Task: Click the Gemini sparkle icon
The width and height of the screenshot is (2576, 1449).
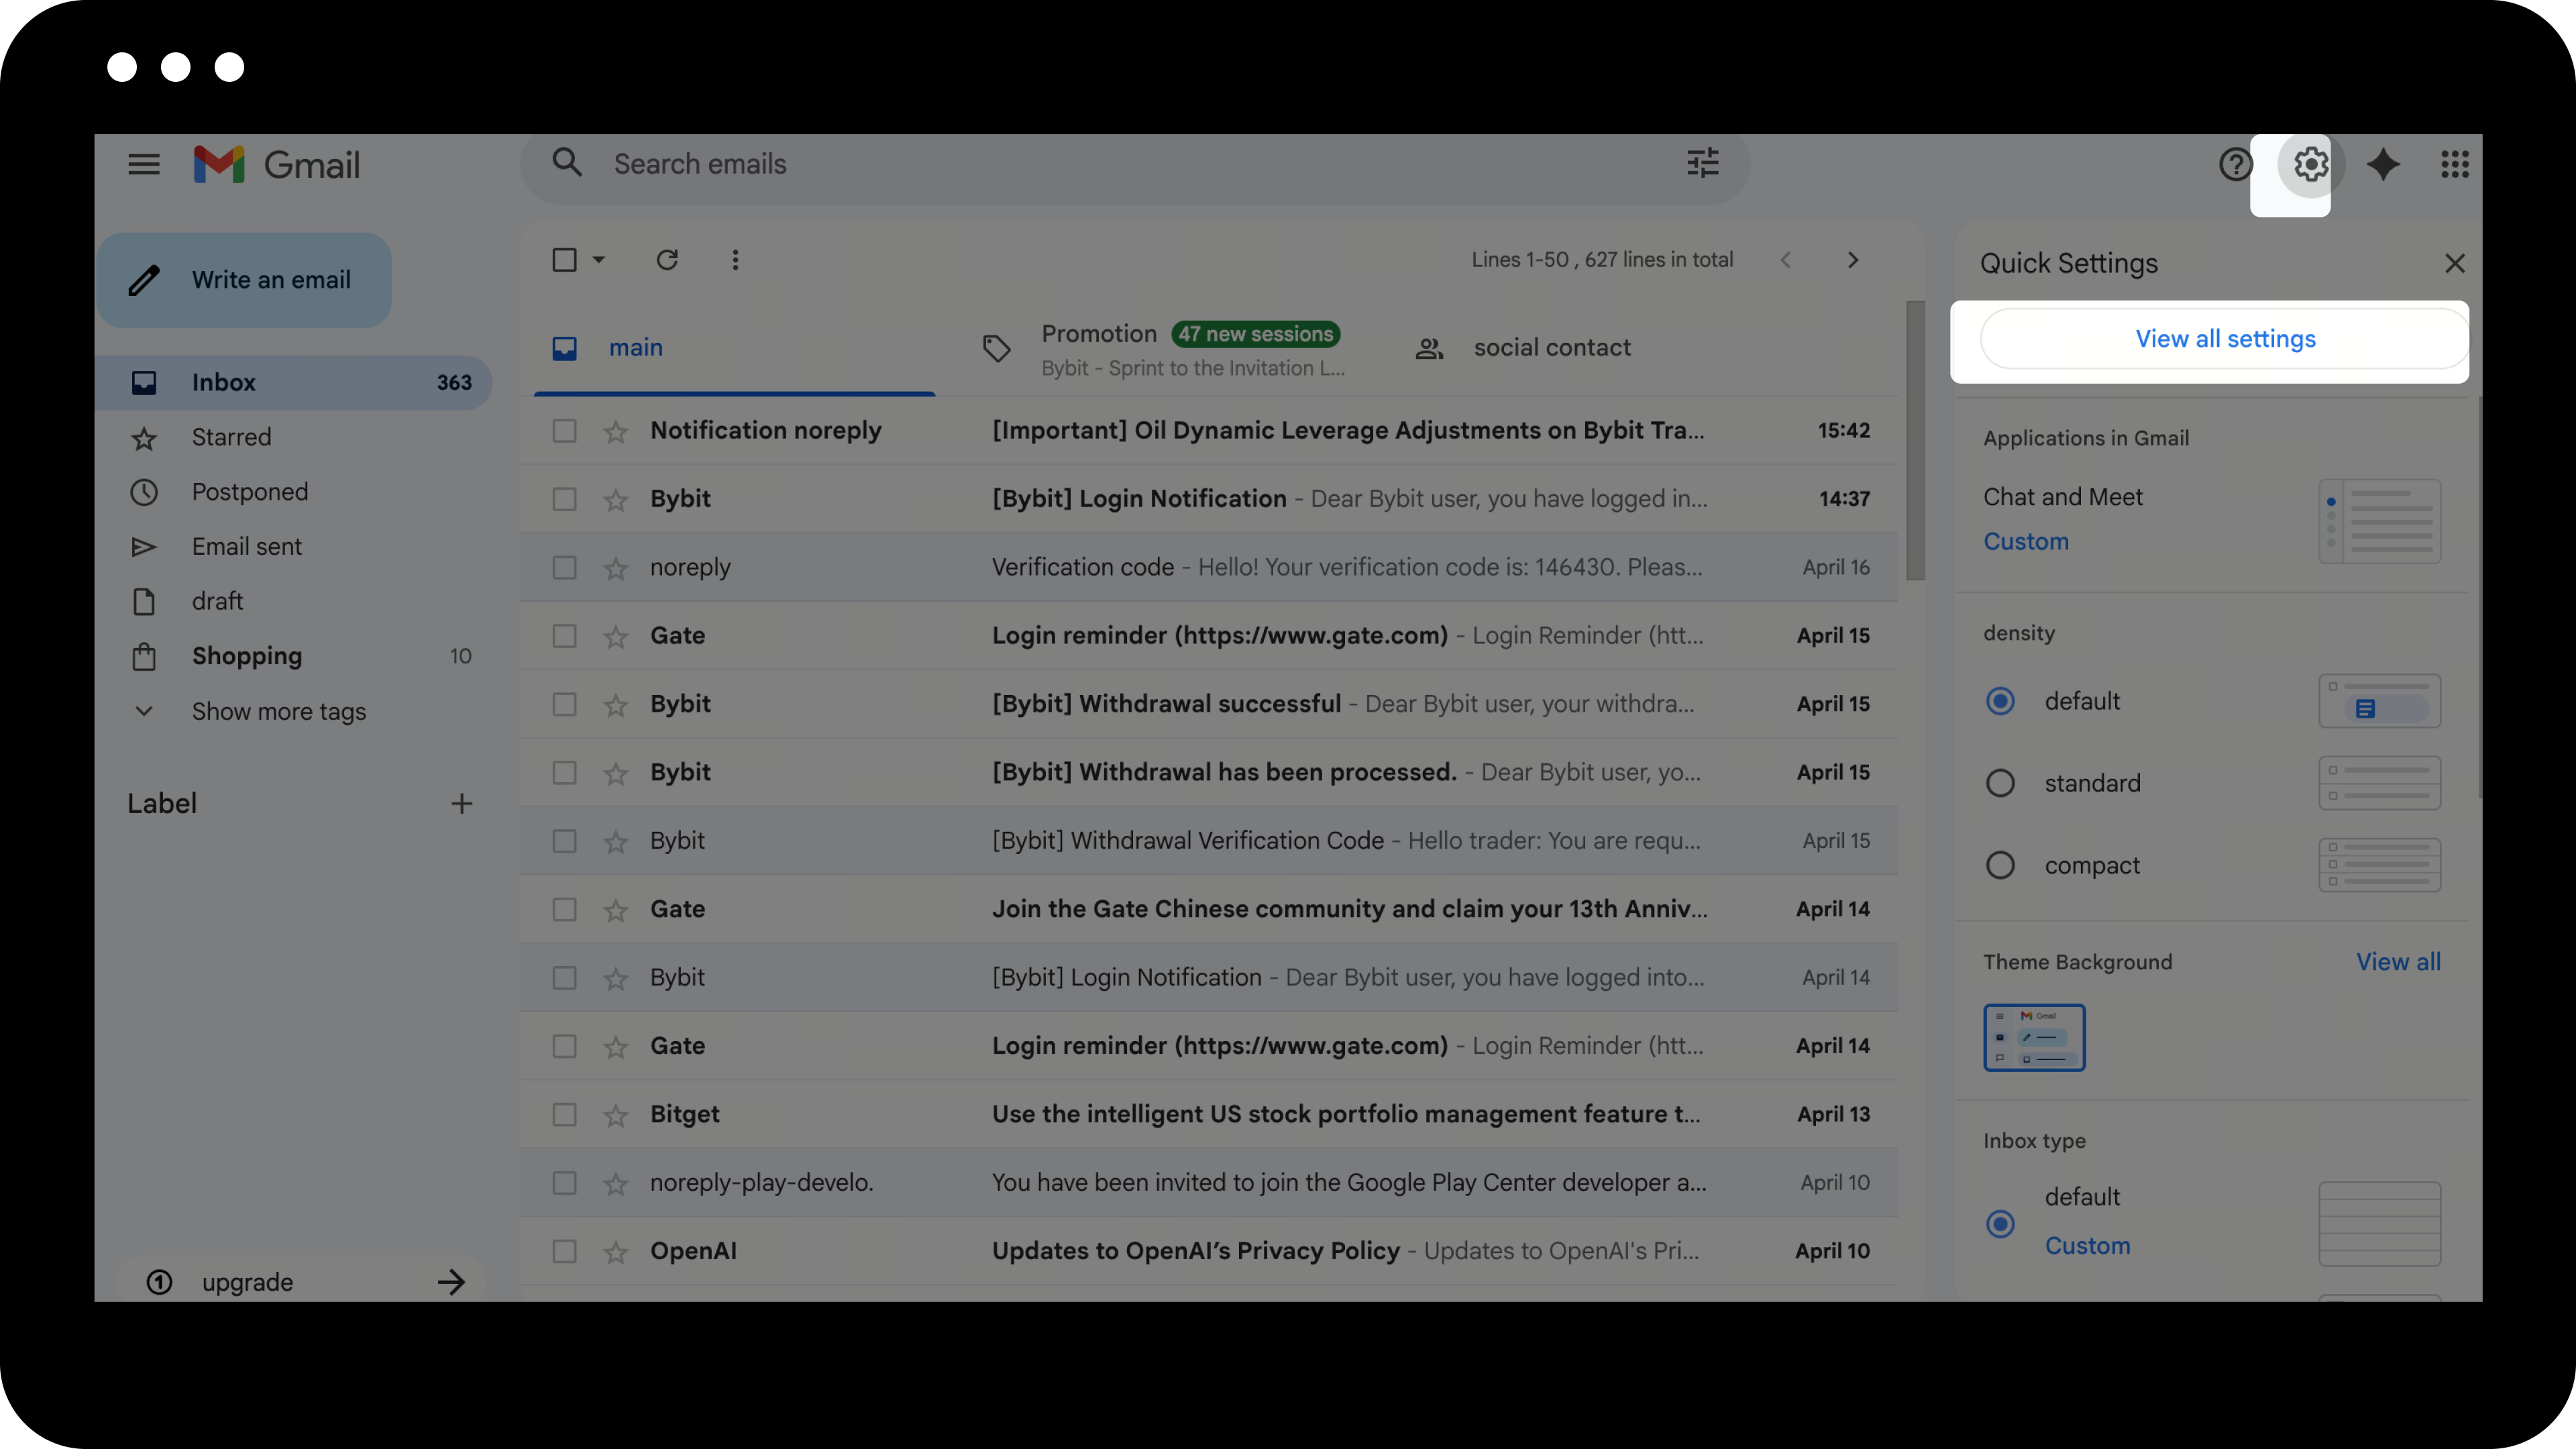Action: 2383,165
